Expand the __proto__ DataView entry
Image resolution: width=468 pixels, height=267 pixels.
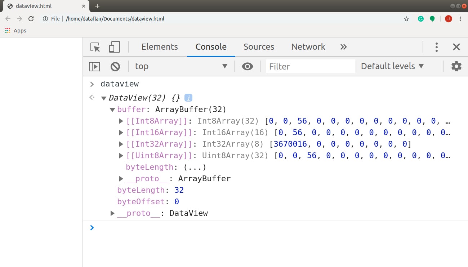(112, 213)
